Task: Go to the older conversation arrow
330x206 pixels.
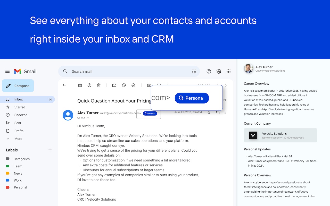Action: click(226, 85)
